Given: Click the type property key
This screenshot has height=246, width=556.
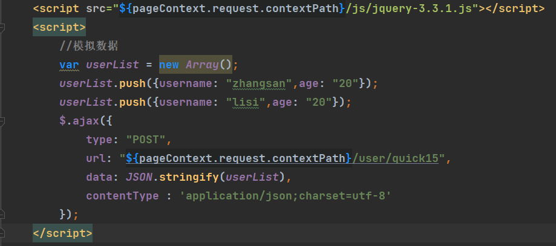Looking at the screenshot, I should coord(99,140).
